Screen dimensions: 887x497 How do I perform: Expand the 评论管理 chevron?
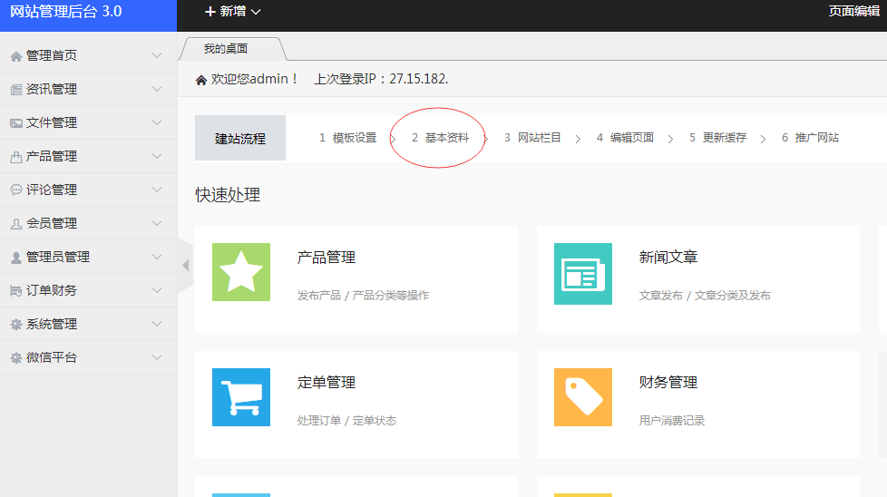click(157, 190)
